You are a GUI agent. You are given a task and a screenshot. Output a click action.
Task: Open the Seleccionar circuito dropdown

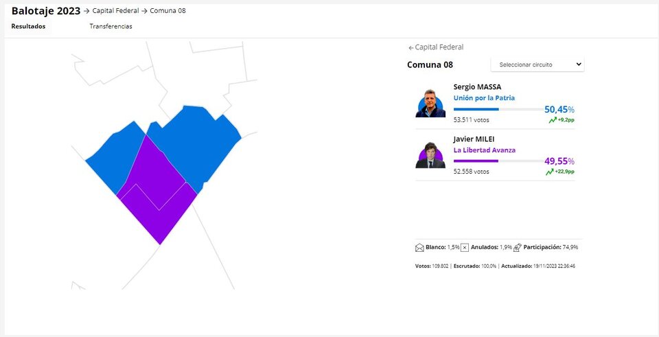point(537,65)
